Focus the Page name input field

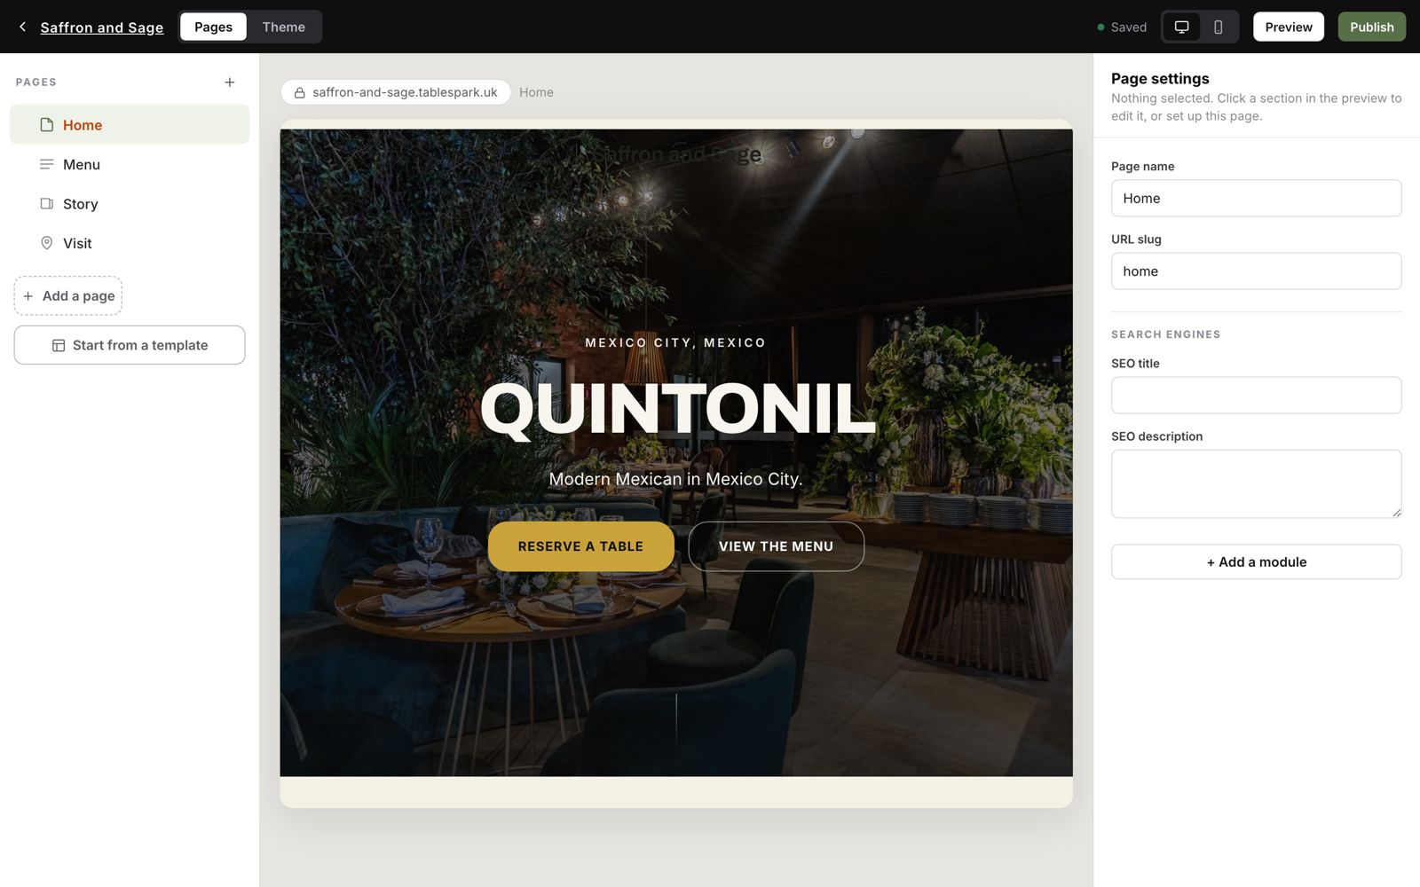(1256, 198)
